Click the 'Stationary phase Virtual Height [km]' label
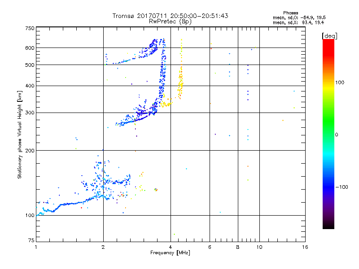359x269 pixels. tap(20, 135)
